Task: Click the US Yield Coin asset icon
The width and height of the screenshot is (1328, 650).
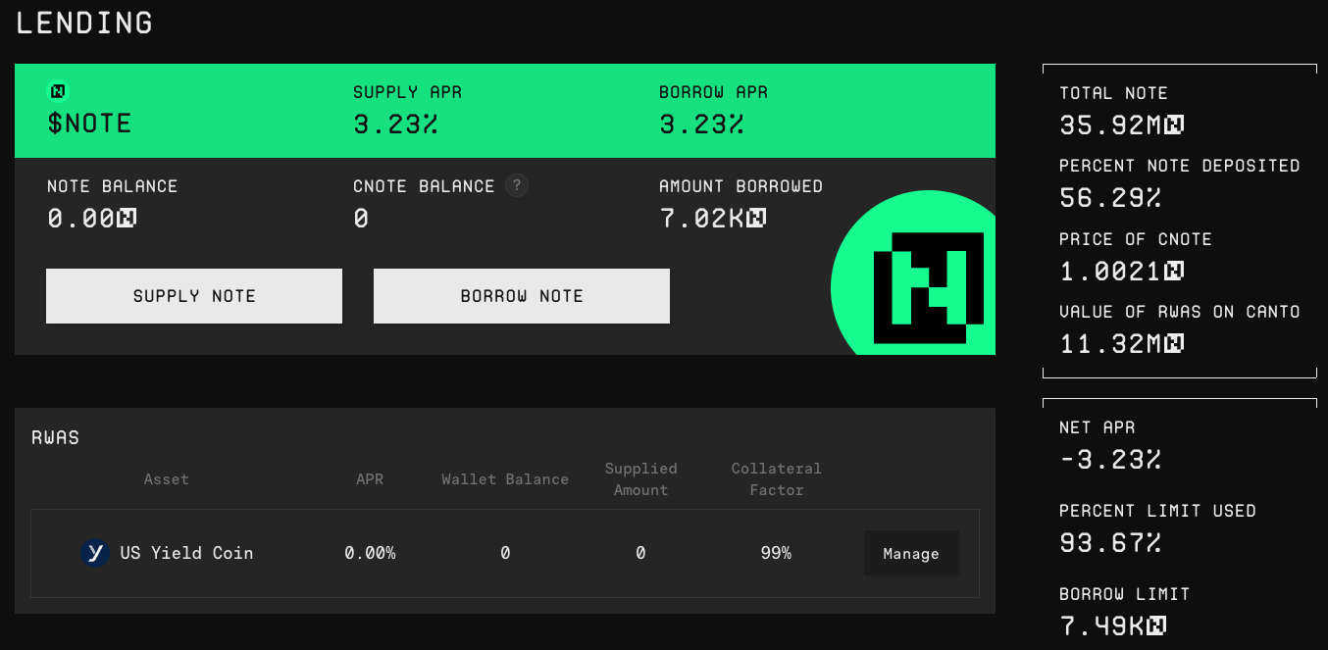Action: click(x=94, y=553)
